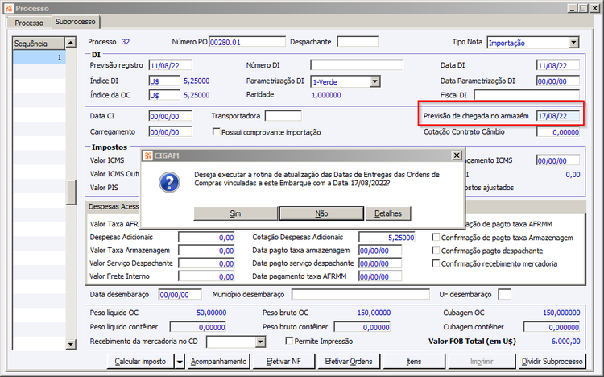Open the Parametrização DI dropdown

[x=374, y=81]
